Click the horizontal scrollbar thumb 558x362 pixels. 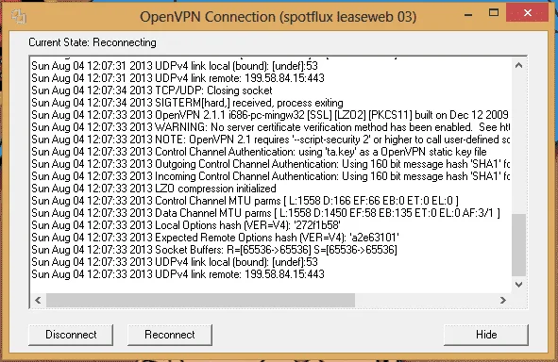click(201, 300)
